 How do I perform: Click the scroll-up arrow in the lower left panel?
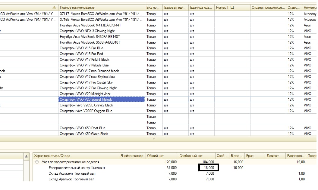[26, 156]
